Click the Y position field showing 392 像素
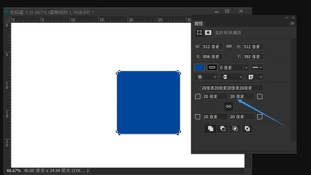This screenshot has width=311, height=175. (x=253, y=57)
